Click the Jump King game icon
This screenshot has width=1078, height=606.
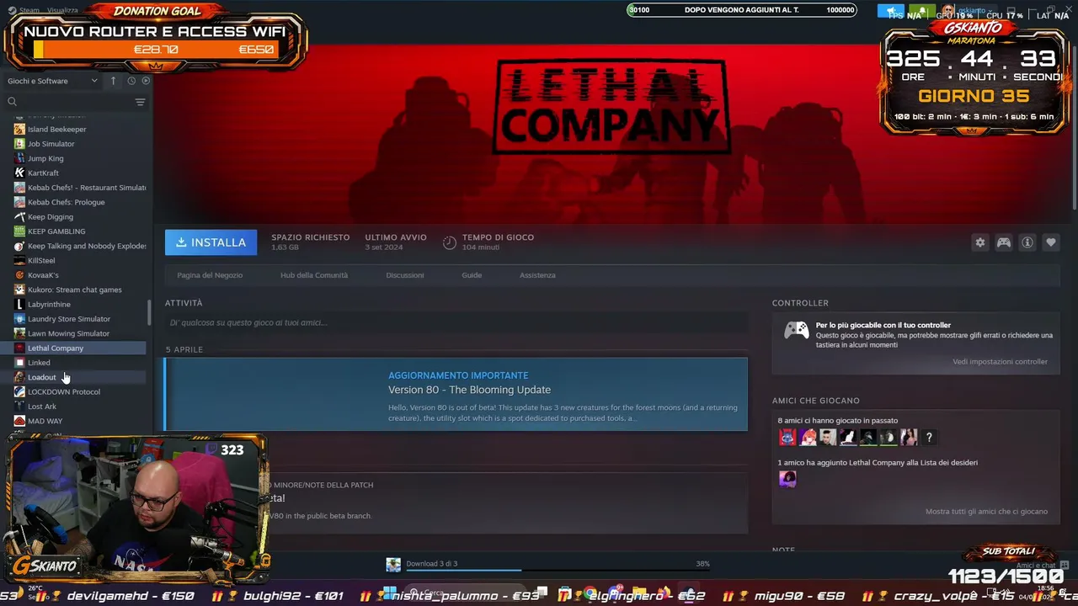coord(19,158)
